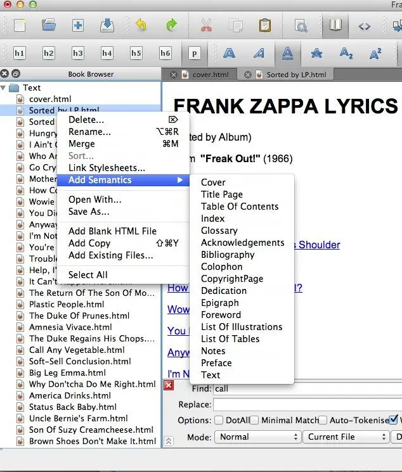This screenshot has width=402, height=472.
Task: Open a book with the folder icon
Action: click(x=49, y=25)
